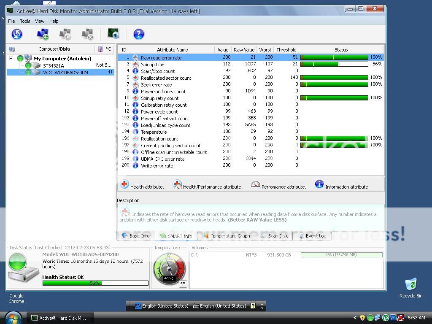Select the ST34321A disk in tree
This screenshot has height=324, width=432.
click(x=53, y=65)
